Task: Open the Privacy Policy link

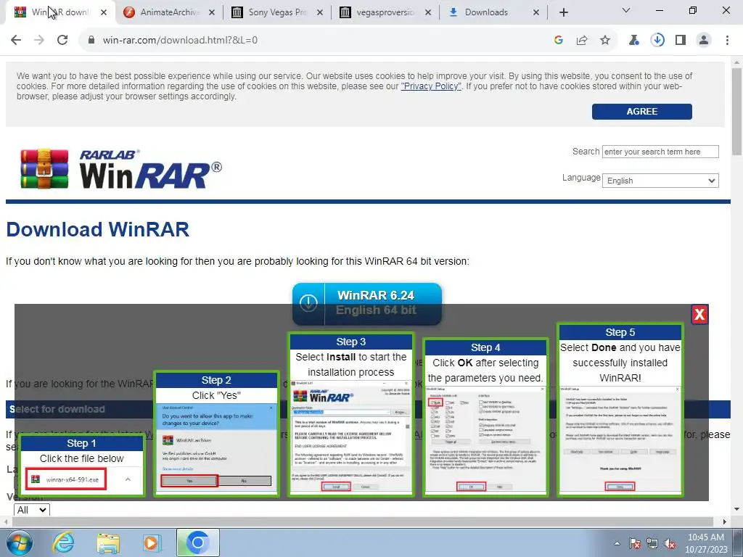Action: click(x=431, y=86)
